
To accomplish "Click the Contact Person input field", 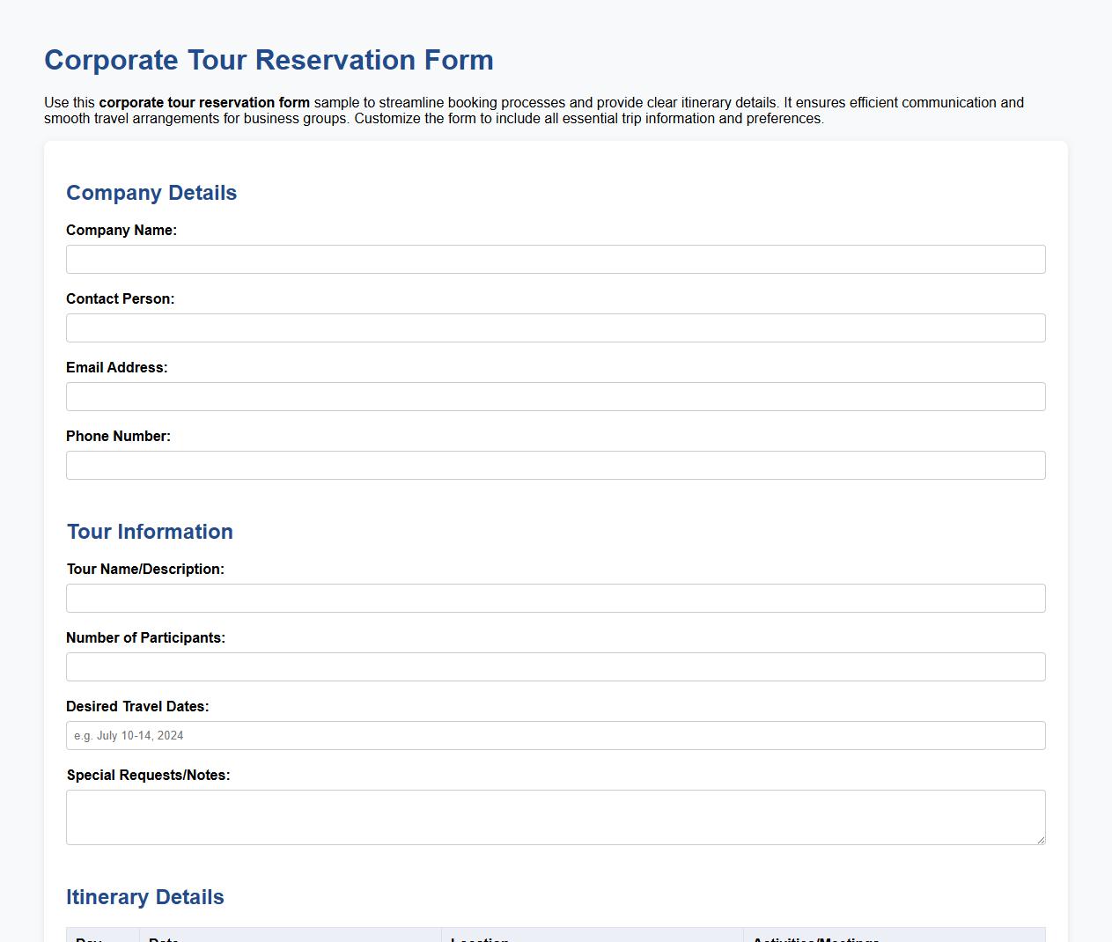I will [556, 327].
